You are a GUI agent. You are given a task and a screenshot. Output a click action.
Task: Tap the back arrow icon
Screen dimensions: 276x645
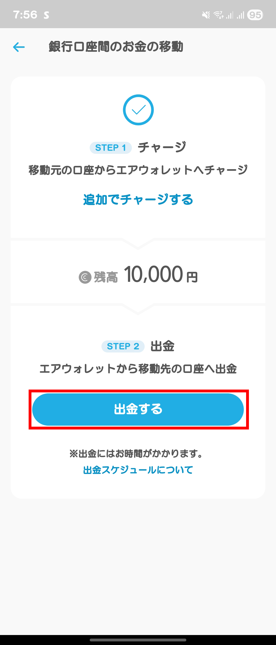[19, 47]
